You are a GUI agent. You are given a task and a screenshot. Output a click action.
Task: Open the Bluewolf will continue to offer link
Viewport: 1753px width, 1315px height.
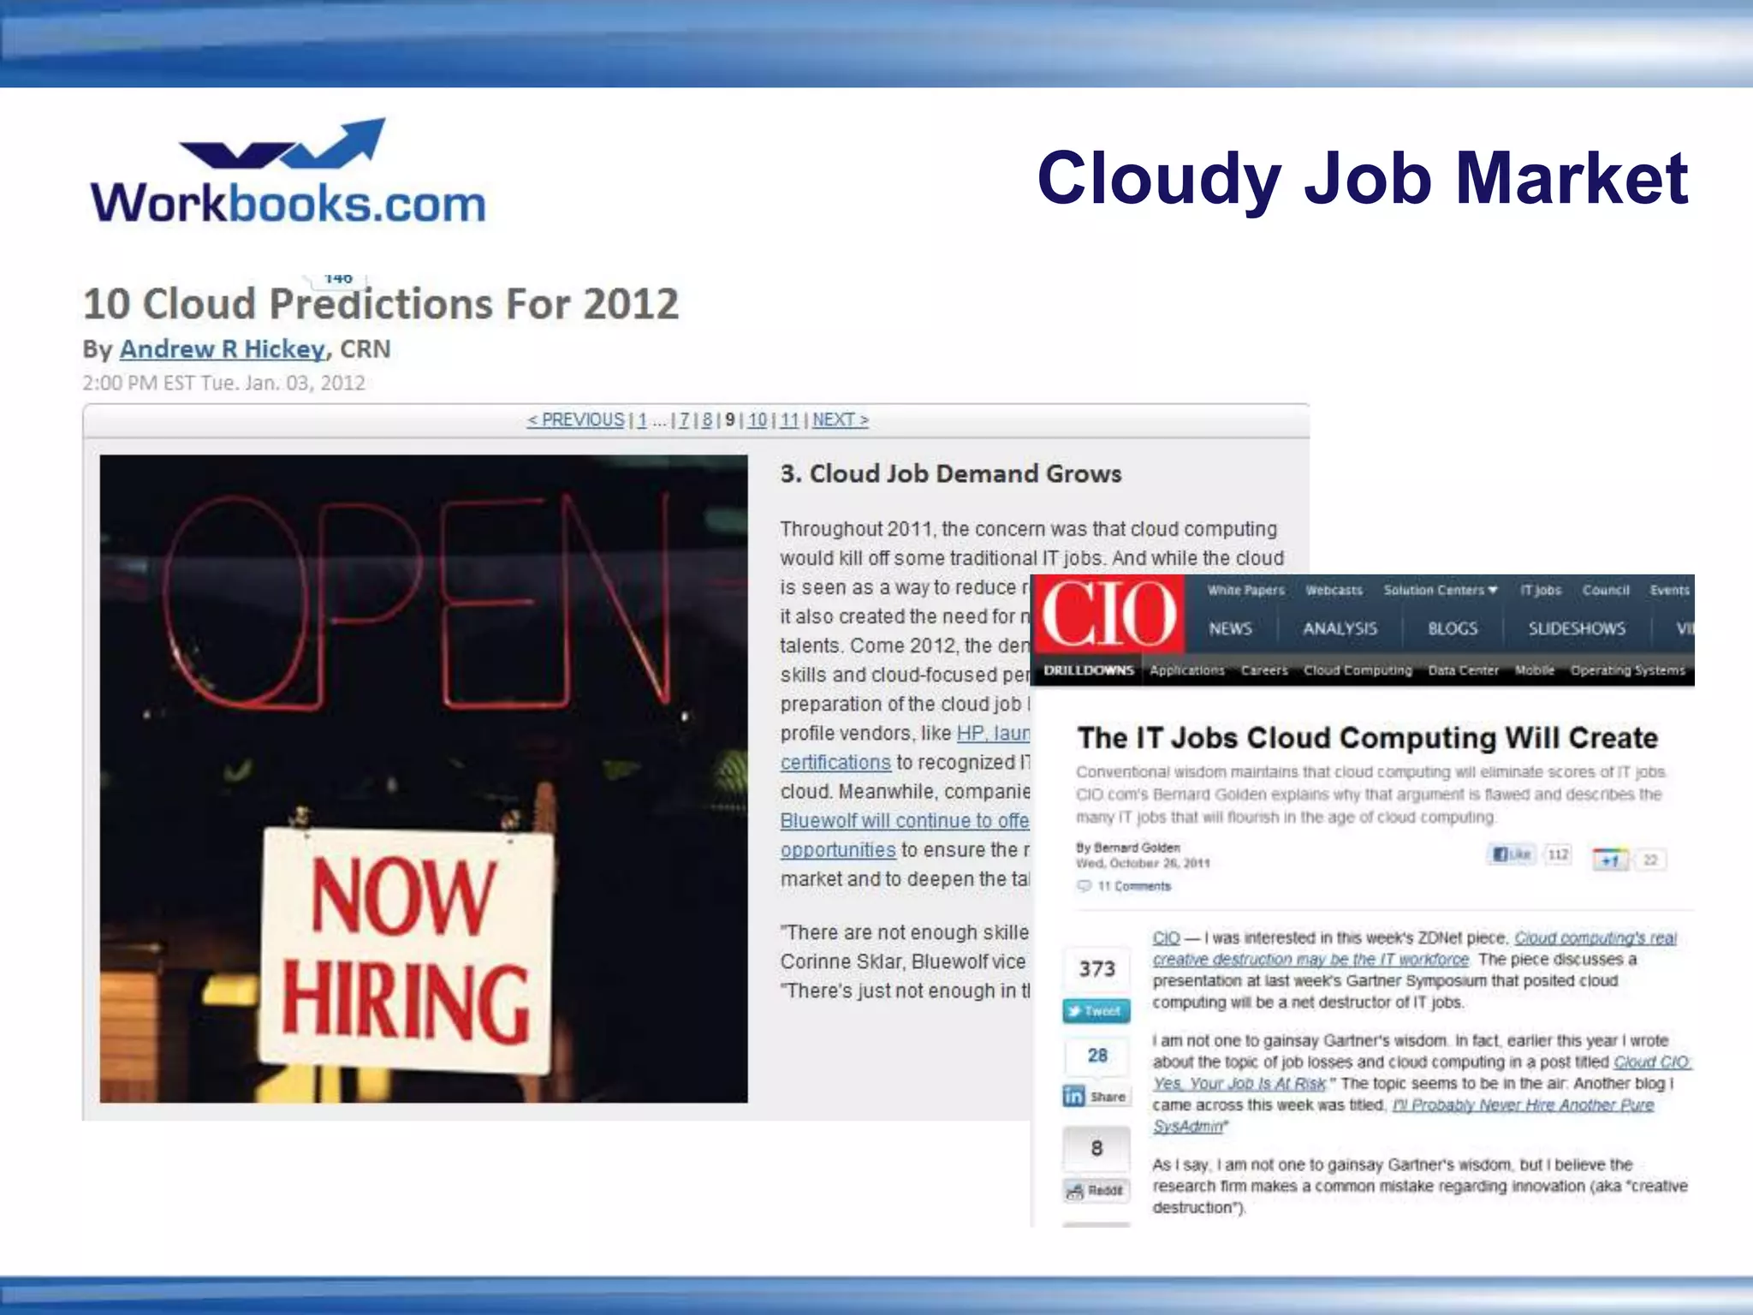[x=905, y=821]
